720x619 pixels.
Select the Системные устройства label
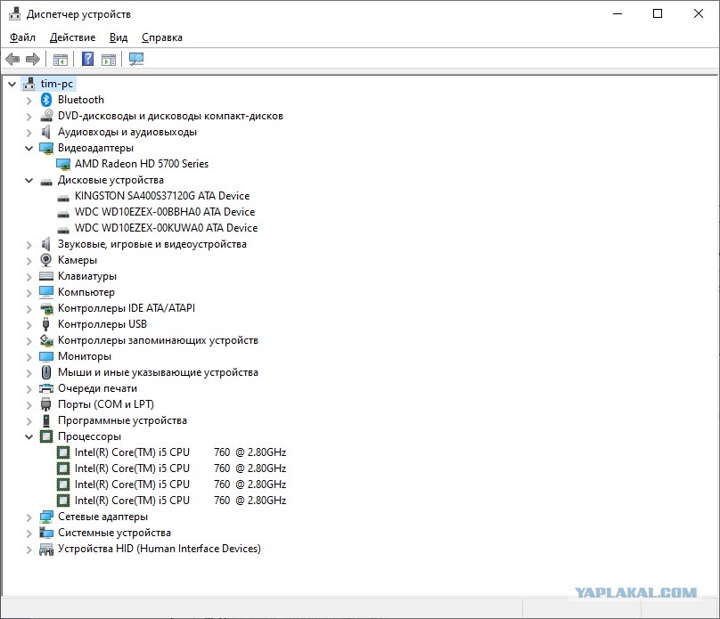tap(114, 533)
